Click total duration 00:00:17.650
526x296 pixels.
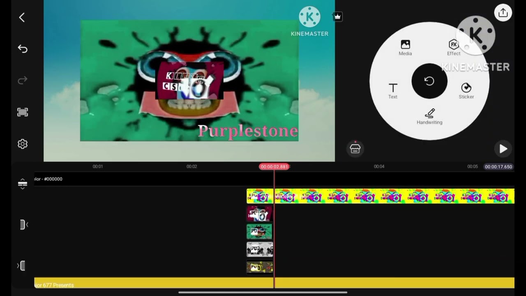point(498,167)
